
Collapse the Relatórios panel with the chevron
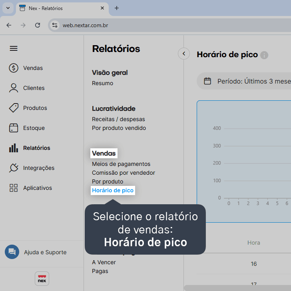[184, 54]
